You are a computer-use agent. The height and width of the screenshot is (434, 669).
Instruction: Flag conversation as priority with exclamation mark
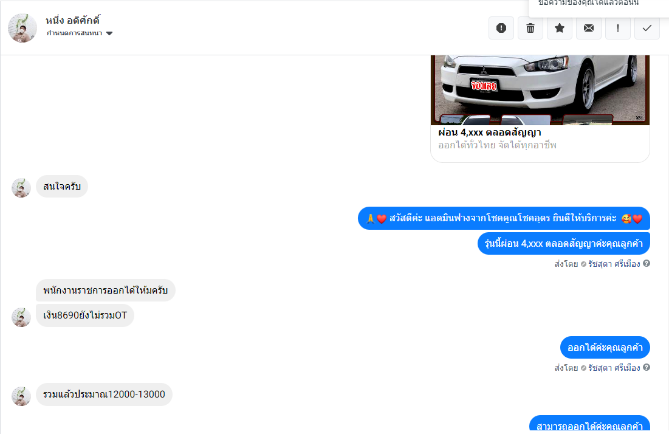[x=618, y=28]
